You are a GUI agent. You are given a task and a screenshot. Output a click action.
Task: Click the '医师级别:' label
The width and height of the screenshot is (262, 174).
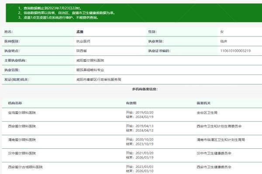click(x=12, y=41)
